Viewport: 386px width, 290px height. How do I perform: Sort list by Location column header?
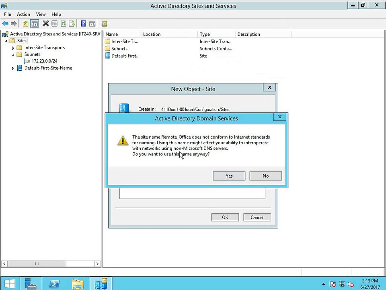169,34
